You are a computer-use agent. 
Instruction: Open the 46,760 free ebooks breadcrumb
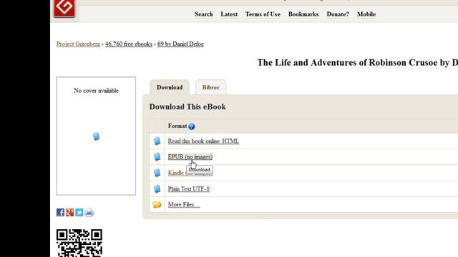[x=129, y=44]
